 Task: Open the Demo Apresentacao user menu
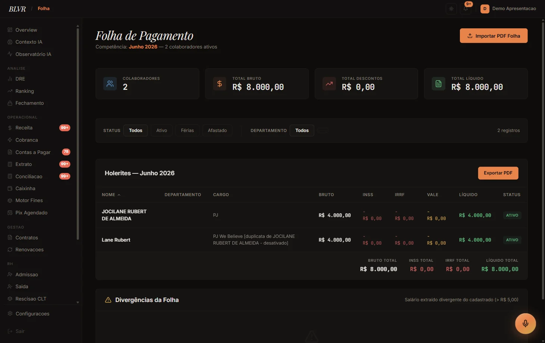(x=508, y=9)
